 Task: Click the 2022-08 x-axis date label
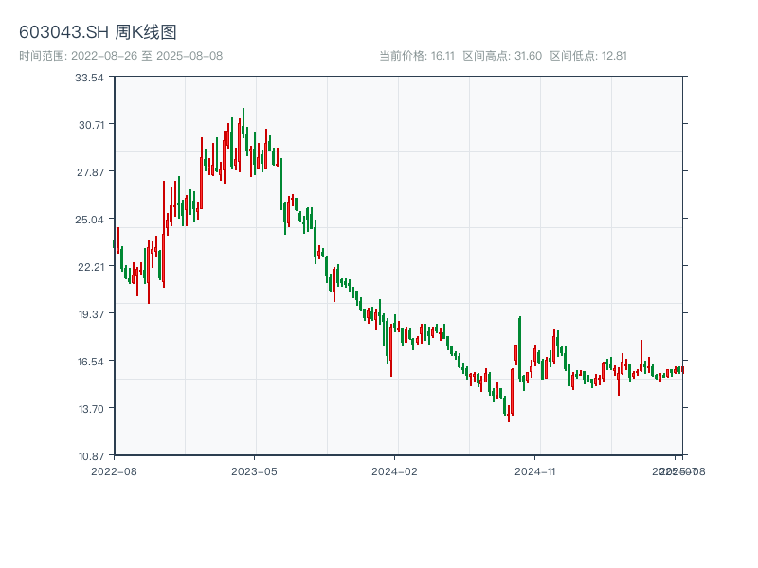(x=114, y=470)
